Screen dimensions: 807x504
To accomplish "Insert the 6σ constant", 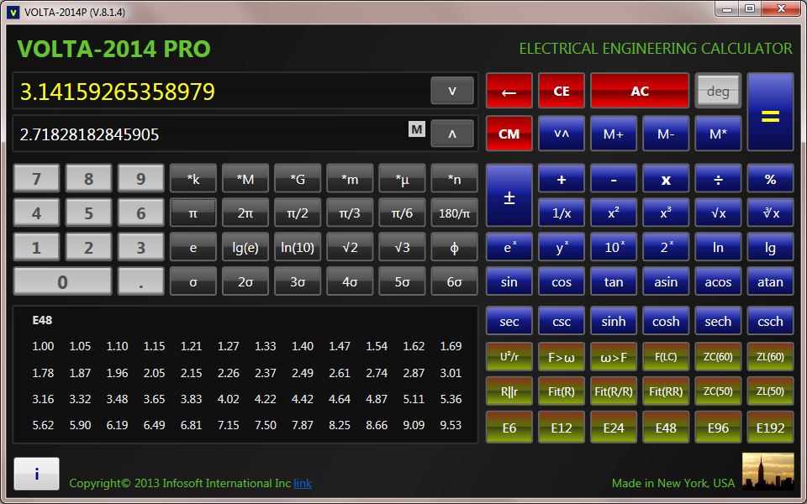I will (x=454, y=281).
